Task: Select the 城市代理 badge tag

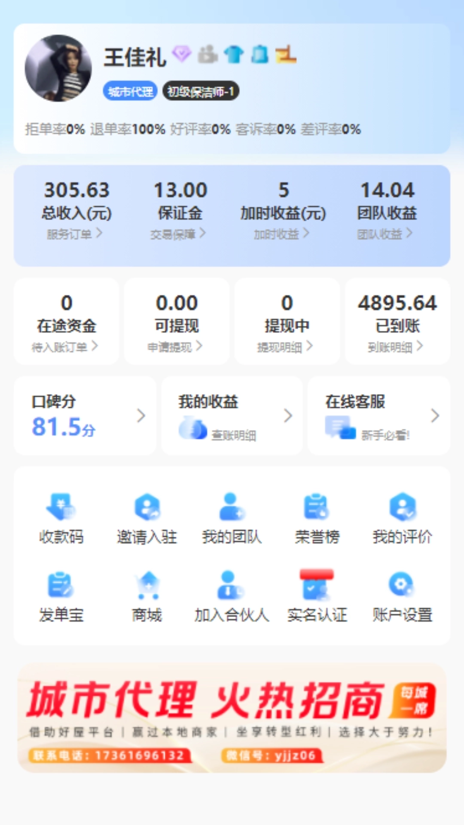Action: point(130,92)
